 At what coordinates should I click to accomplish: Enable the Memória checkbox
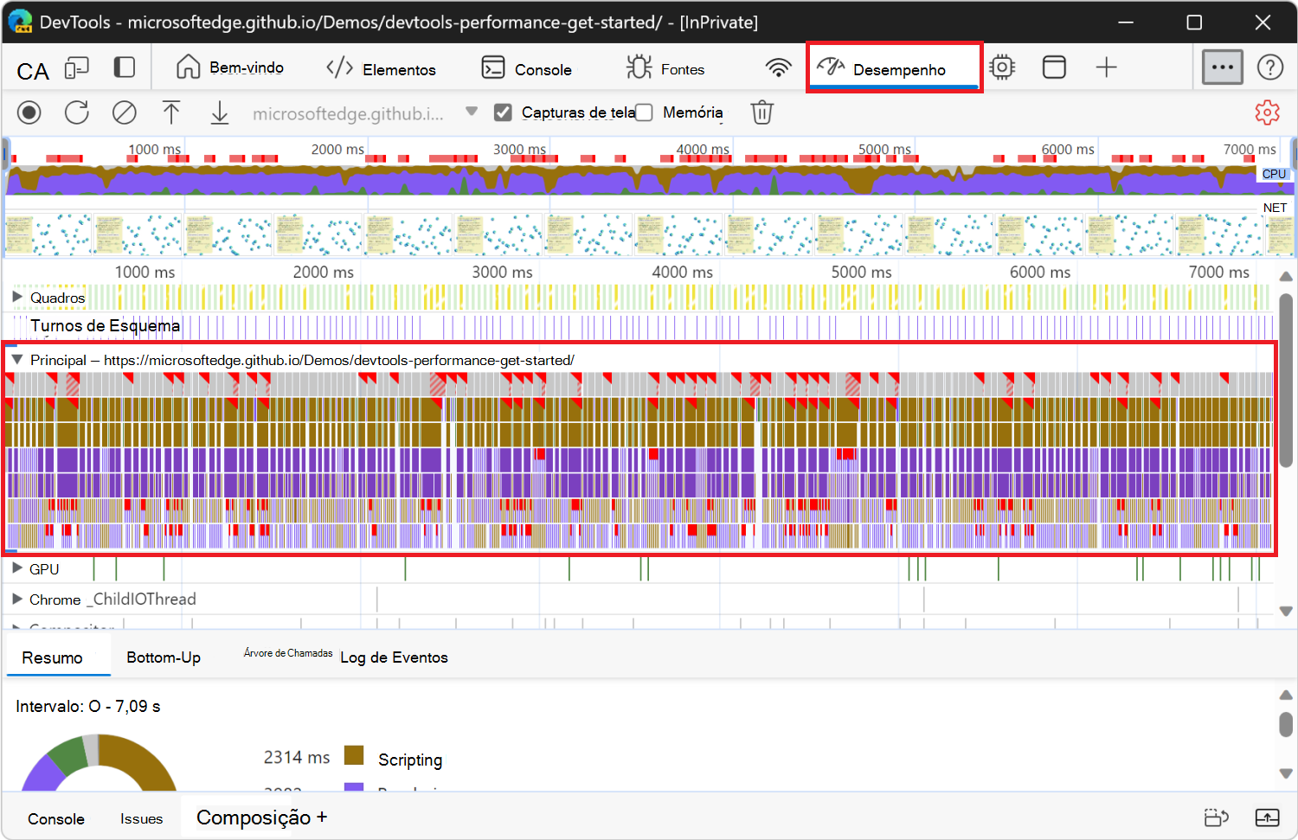click(644, 112)
